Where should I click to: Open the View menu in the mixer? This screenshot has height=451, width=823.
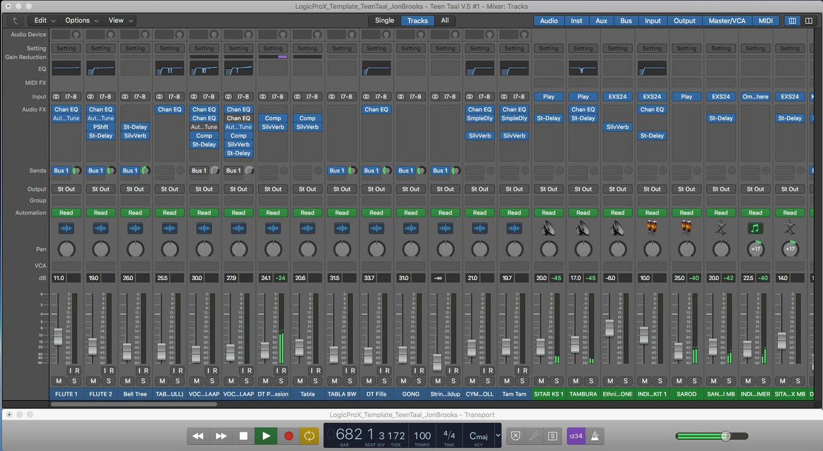point(120,21)
